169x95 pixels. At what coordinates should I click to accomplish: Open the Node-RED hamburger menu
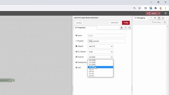[x=166, y=13]
